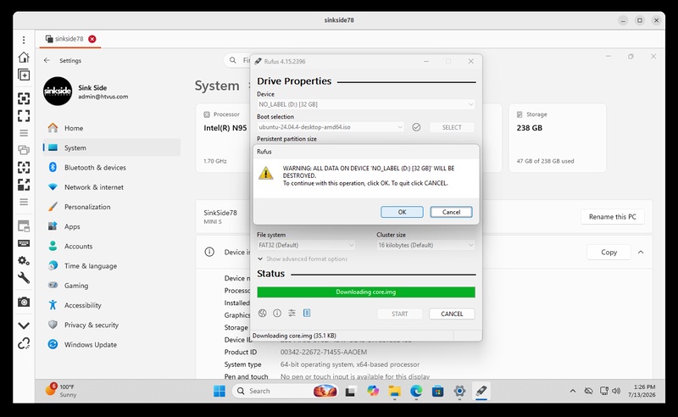
Task: Show Rufus About info icon
Action: 277,314
